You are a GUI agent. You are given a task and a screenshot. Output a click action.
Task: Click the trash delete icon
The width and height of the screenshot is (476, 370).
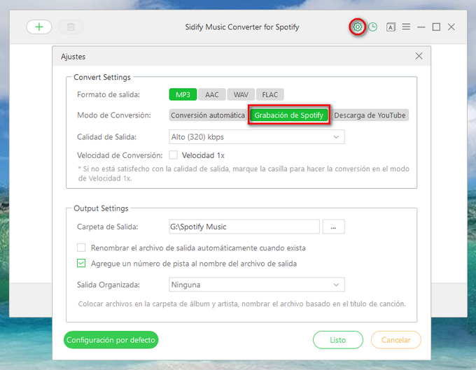pos(71,27)
